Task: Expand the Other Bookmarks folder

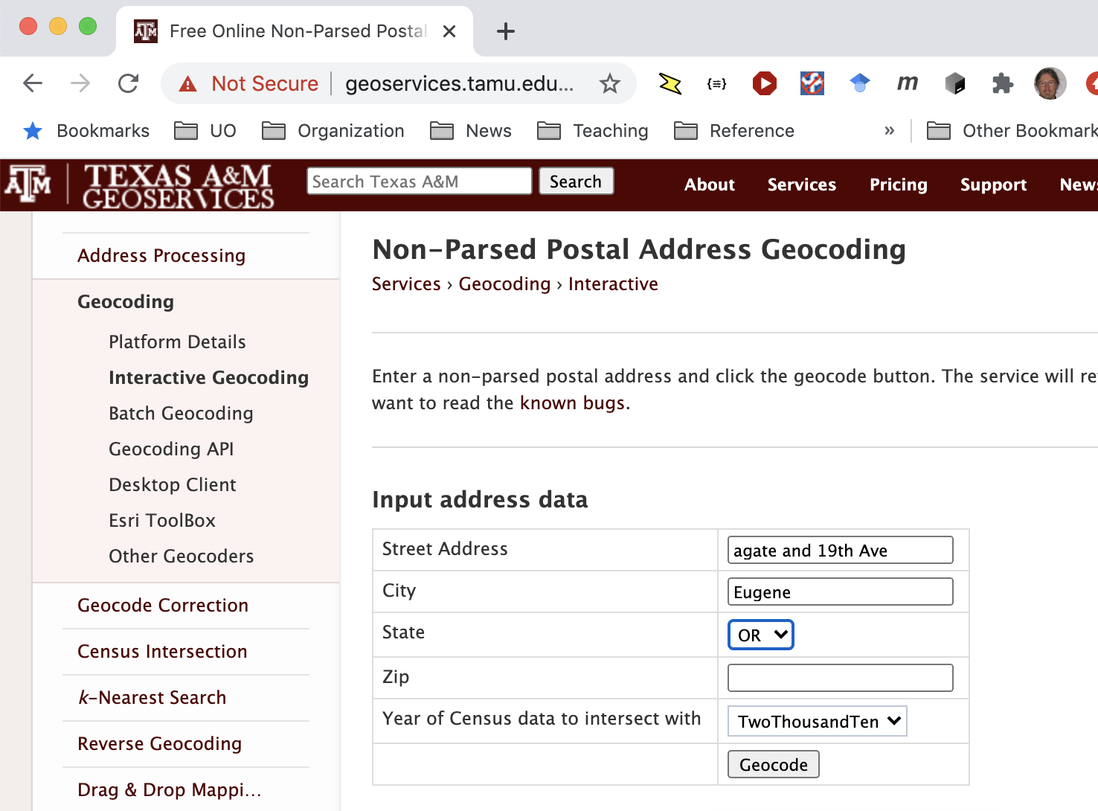Action: point(1010,131)
